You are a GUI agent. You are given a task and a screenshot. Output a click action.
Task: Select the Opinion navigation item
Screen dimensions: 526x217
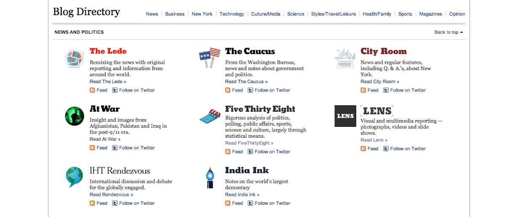(x=457, y=14)
